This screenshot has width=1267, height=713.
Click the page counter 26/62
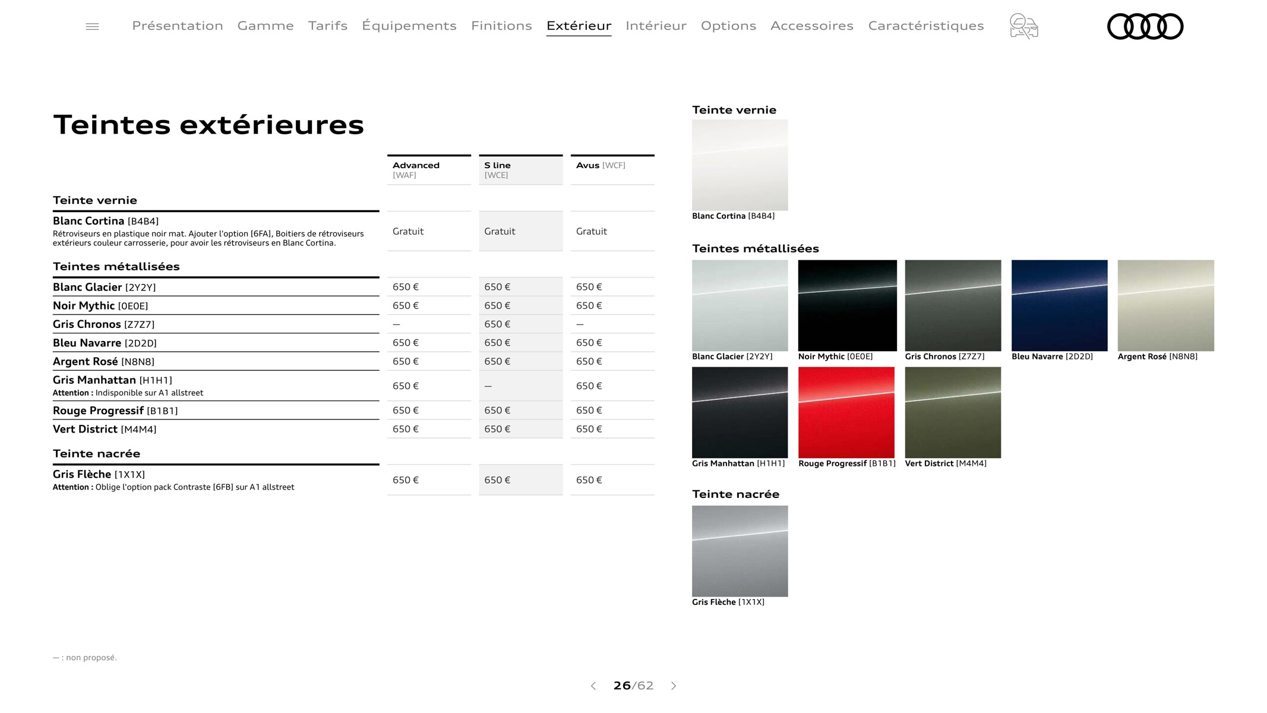pyautogui.click(x=633, y=686)
